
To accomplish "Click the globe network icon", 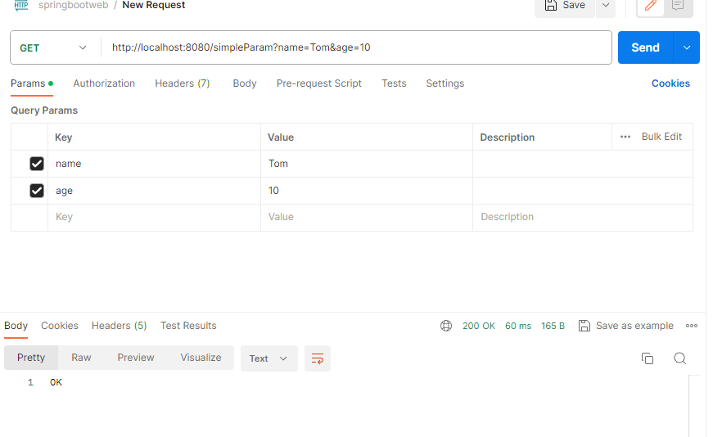I will coord(446,326).
